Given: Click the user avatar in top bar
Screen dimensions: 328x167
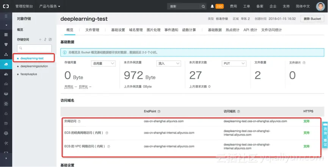Looking at the screenshot, I should click(x=320, y=6).
